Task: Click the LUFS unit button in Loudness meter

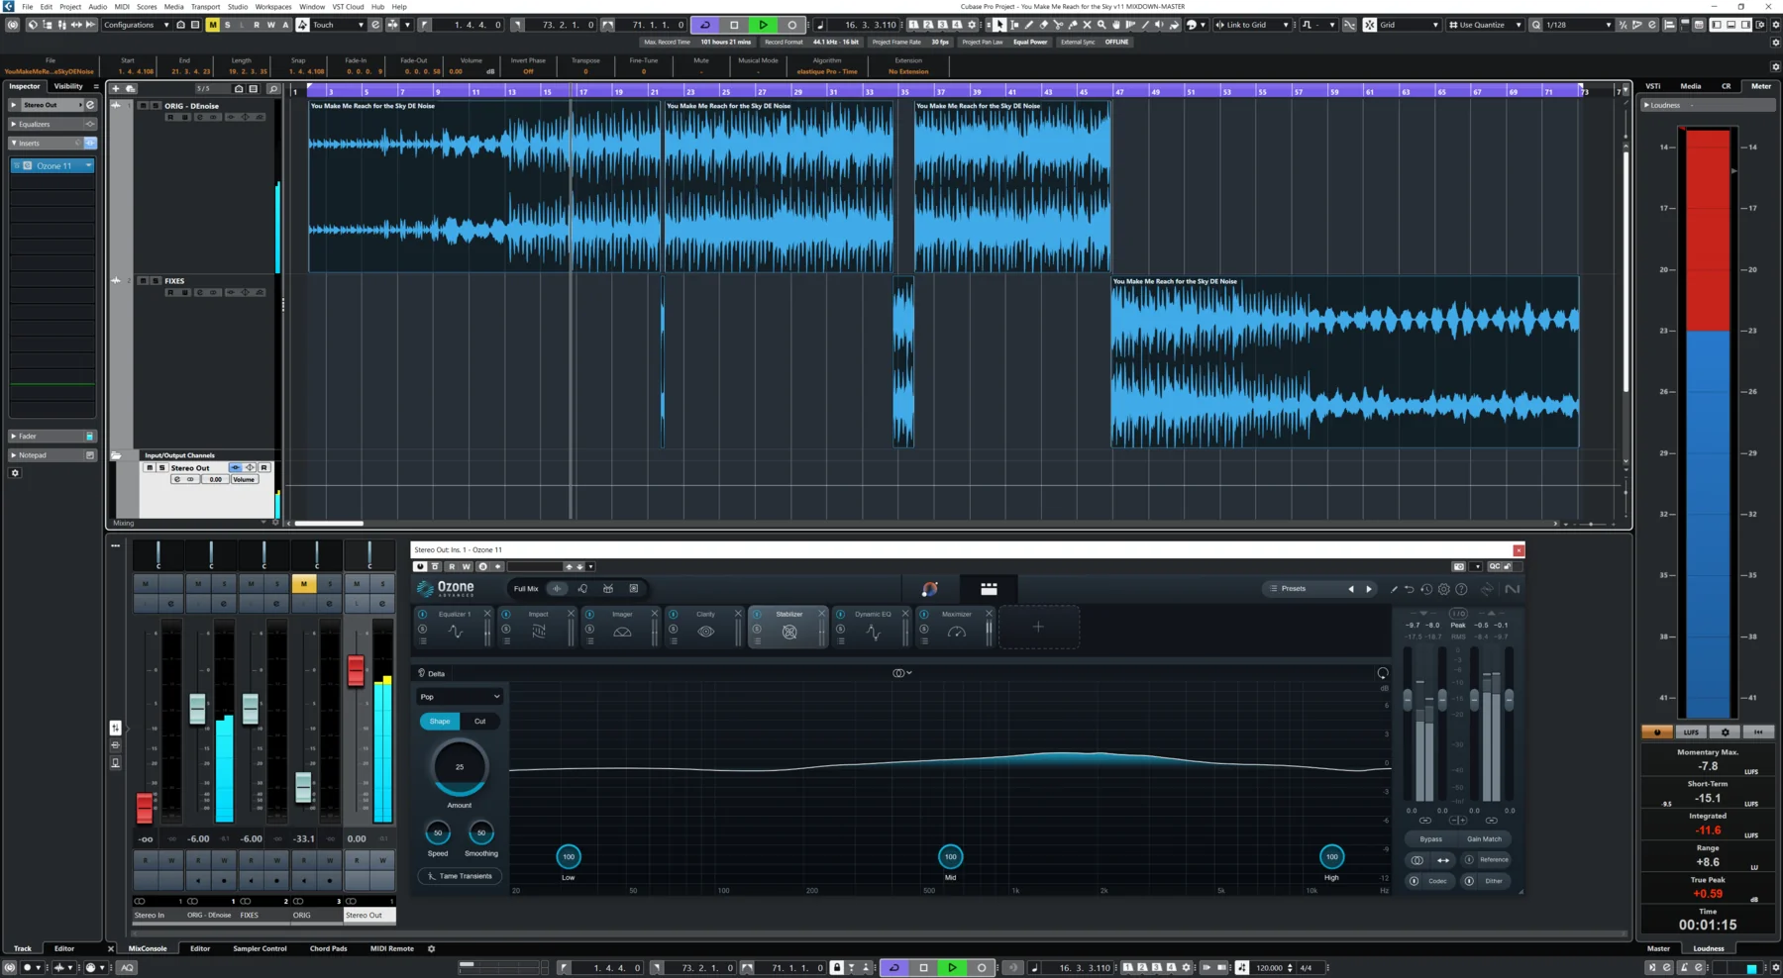Action: tap(1691, 733)
